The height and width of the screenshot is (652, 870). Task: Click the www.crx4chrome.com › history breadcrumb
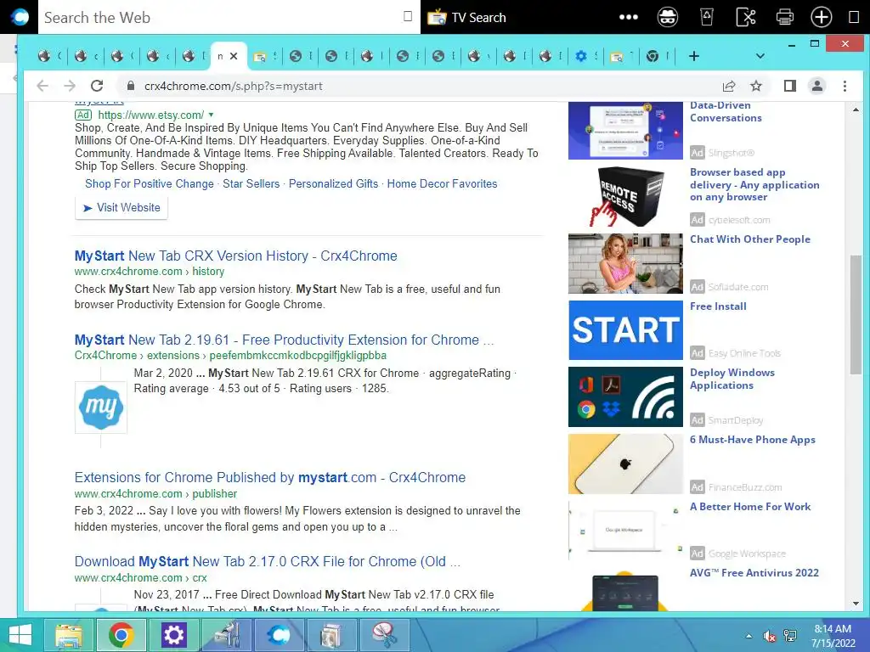click(x=150, y=271)
